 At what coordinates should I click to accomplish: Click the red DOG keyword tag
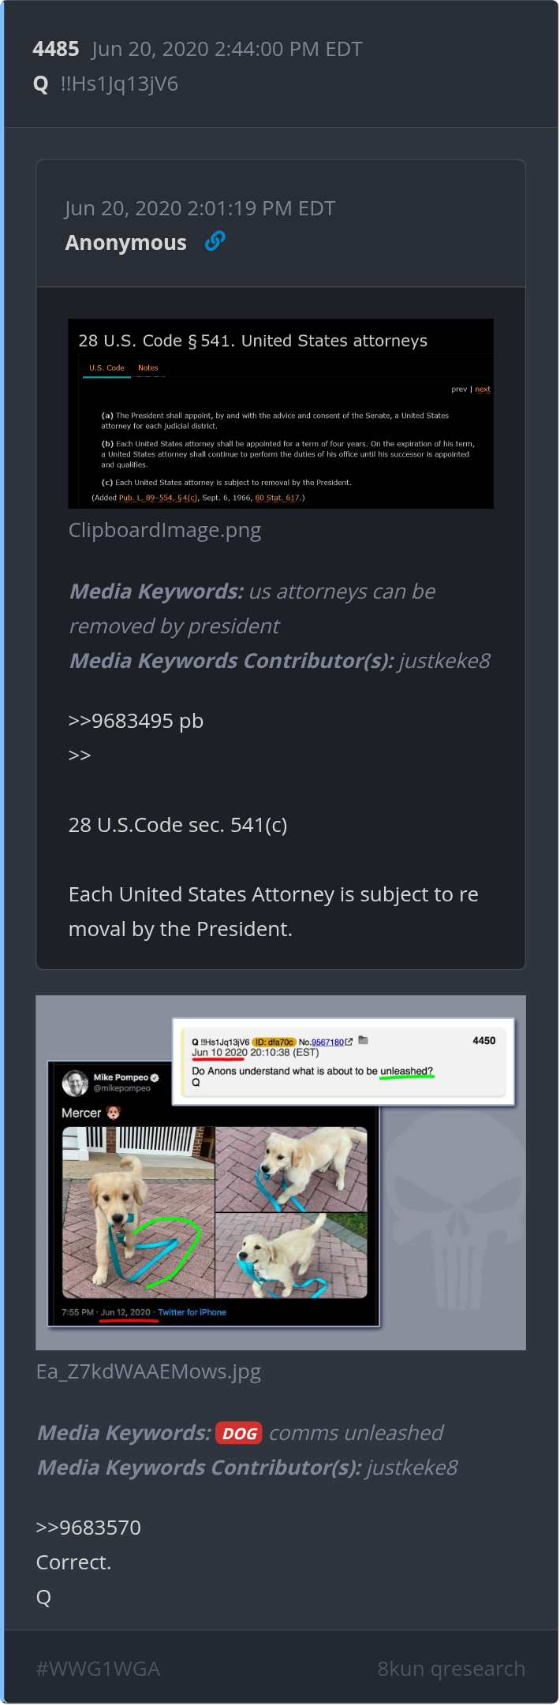[x=238, y=1433]
